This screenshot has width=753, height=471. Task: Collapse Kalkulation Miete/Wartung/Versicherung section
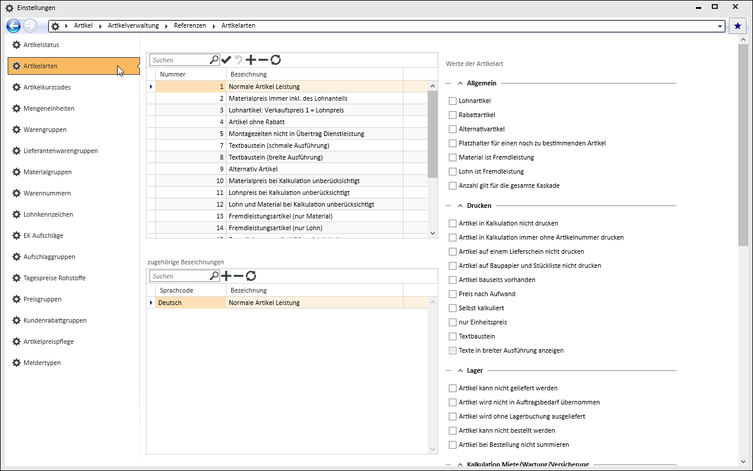[460, 465]
